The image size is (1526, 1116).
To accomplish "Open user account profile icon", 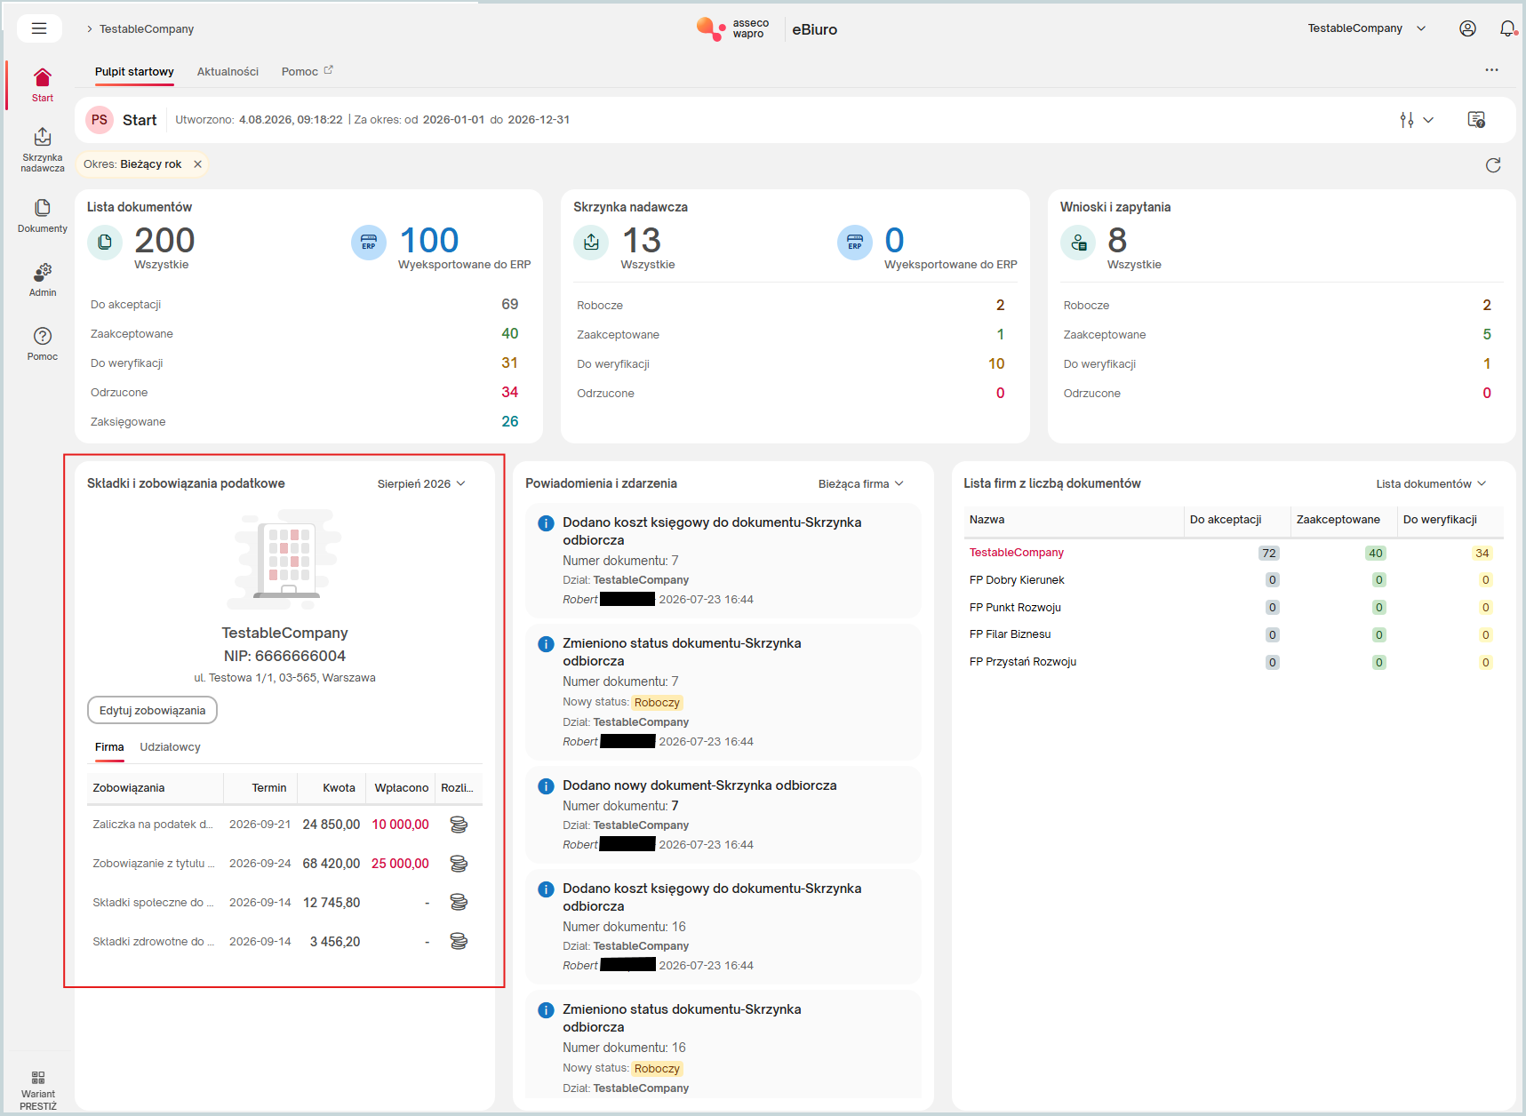I will (1467, 28).
